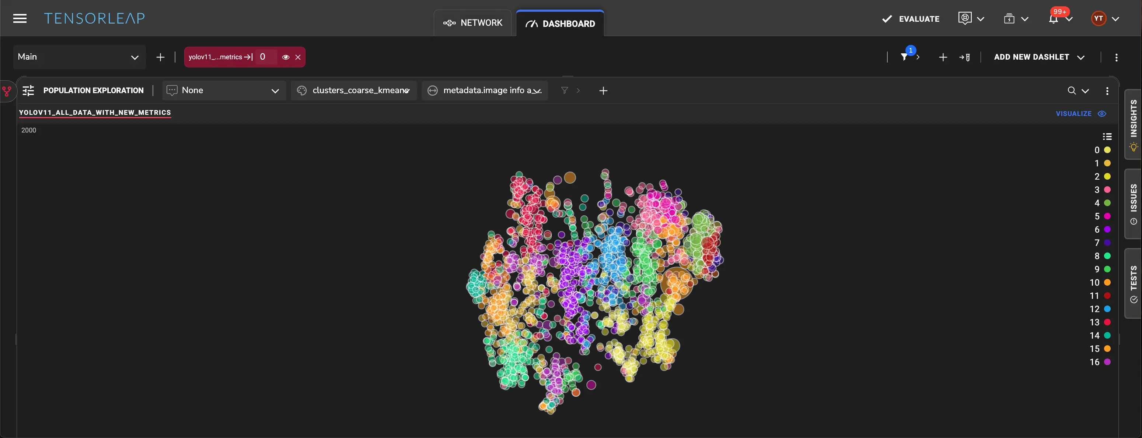Screen dimensions: 1142x438
Task: Switch to the Network tab
Action: tap(472, 23)
